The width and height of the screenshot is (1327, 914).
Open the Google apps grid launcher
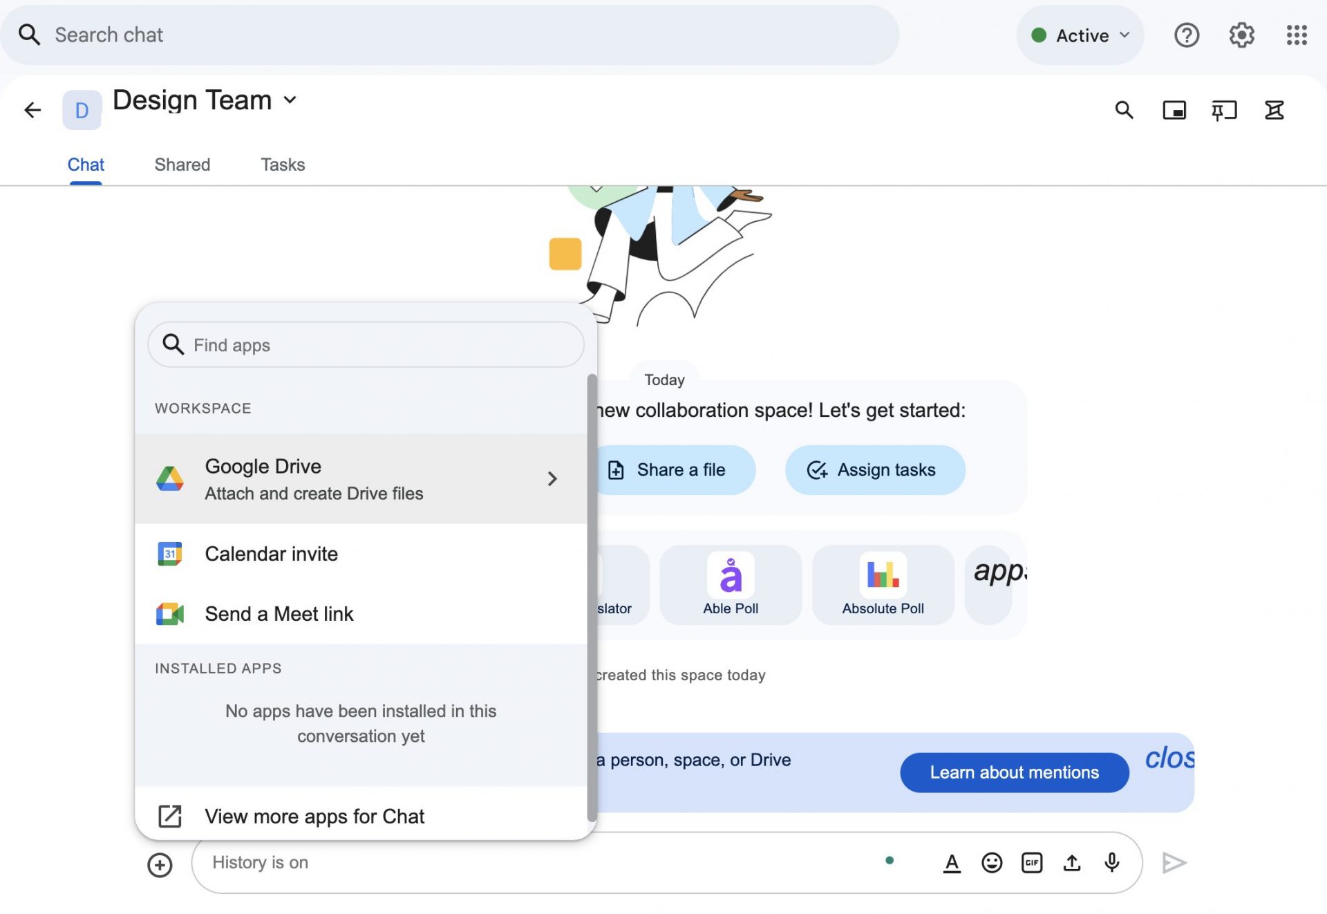pyautogui.click(x=1296, y=35)
